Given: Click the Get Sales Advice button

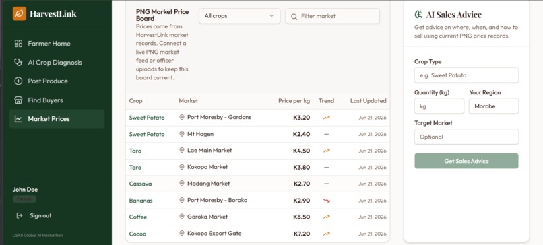Looking at the screenshot, I should [x=466, y=161].
